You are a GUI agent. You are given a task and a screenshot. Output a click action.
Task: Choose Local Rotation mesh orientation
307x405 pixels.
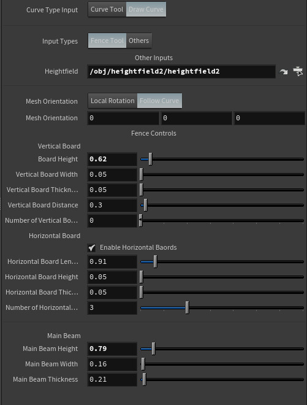113,101
